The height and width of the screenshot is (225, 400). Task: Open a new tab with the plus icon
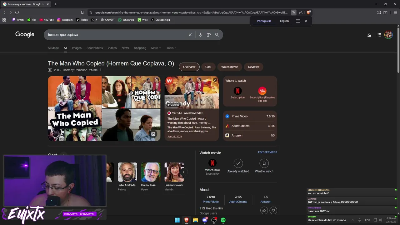coord(55,4)
